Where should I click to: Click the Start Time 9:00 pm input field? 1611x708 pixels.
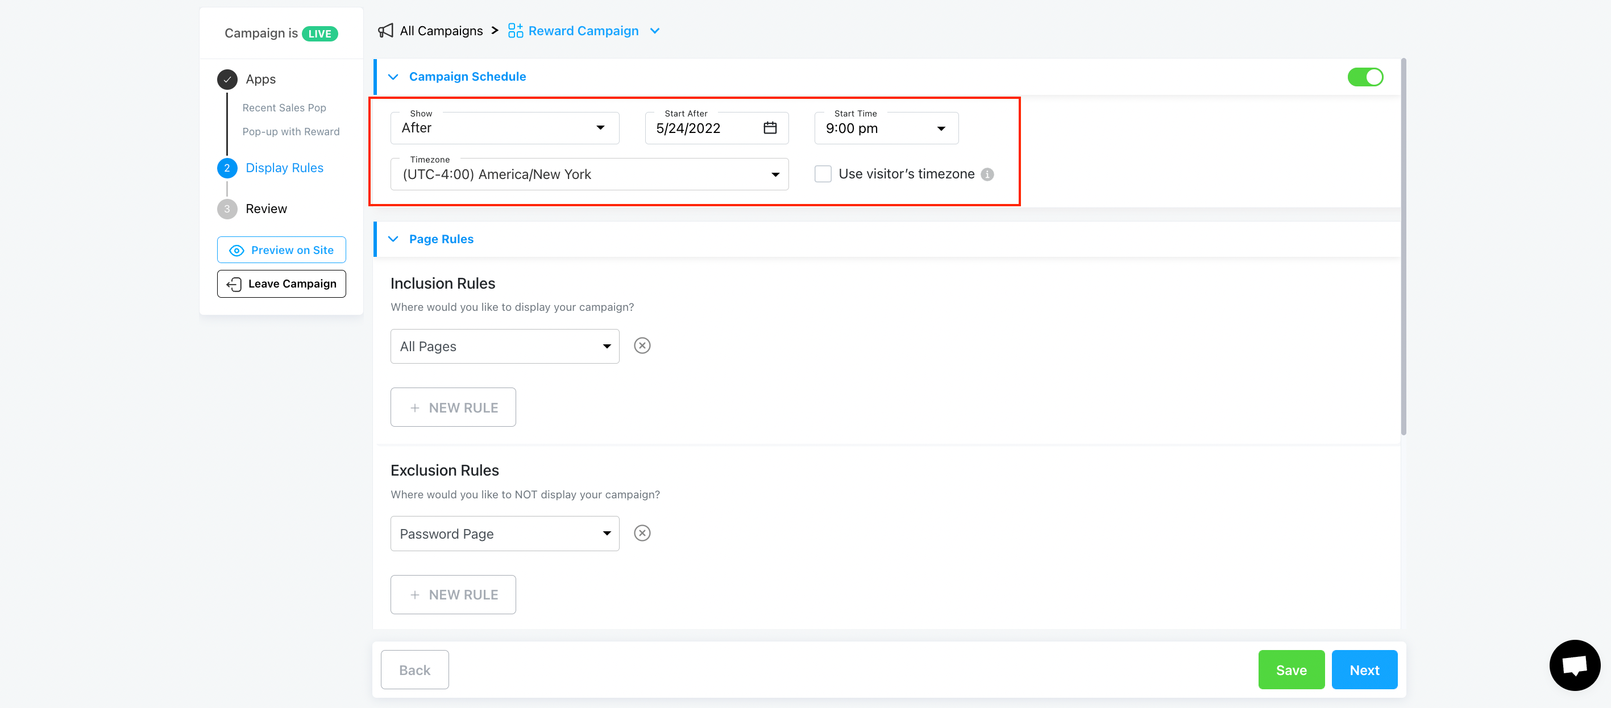click(x=886, y=127)
